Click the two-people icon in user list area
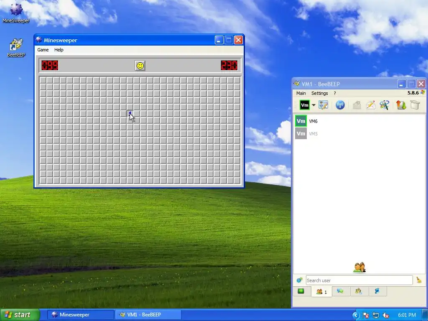The height and width of the screenshot is (321, 428). point(359,267)
